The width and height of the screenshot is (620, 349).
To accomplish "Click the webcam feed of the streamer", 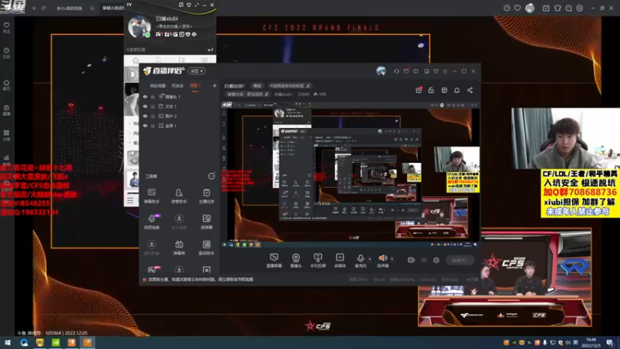I will click(x=566, y=139).
